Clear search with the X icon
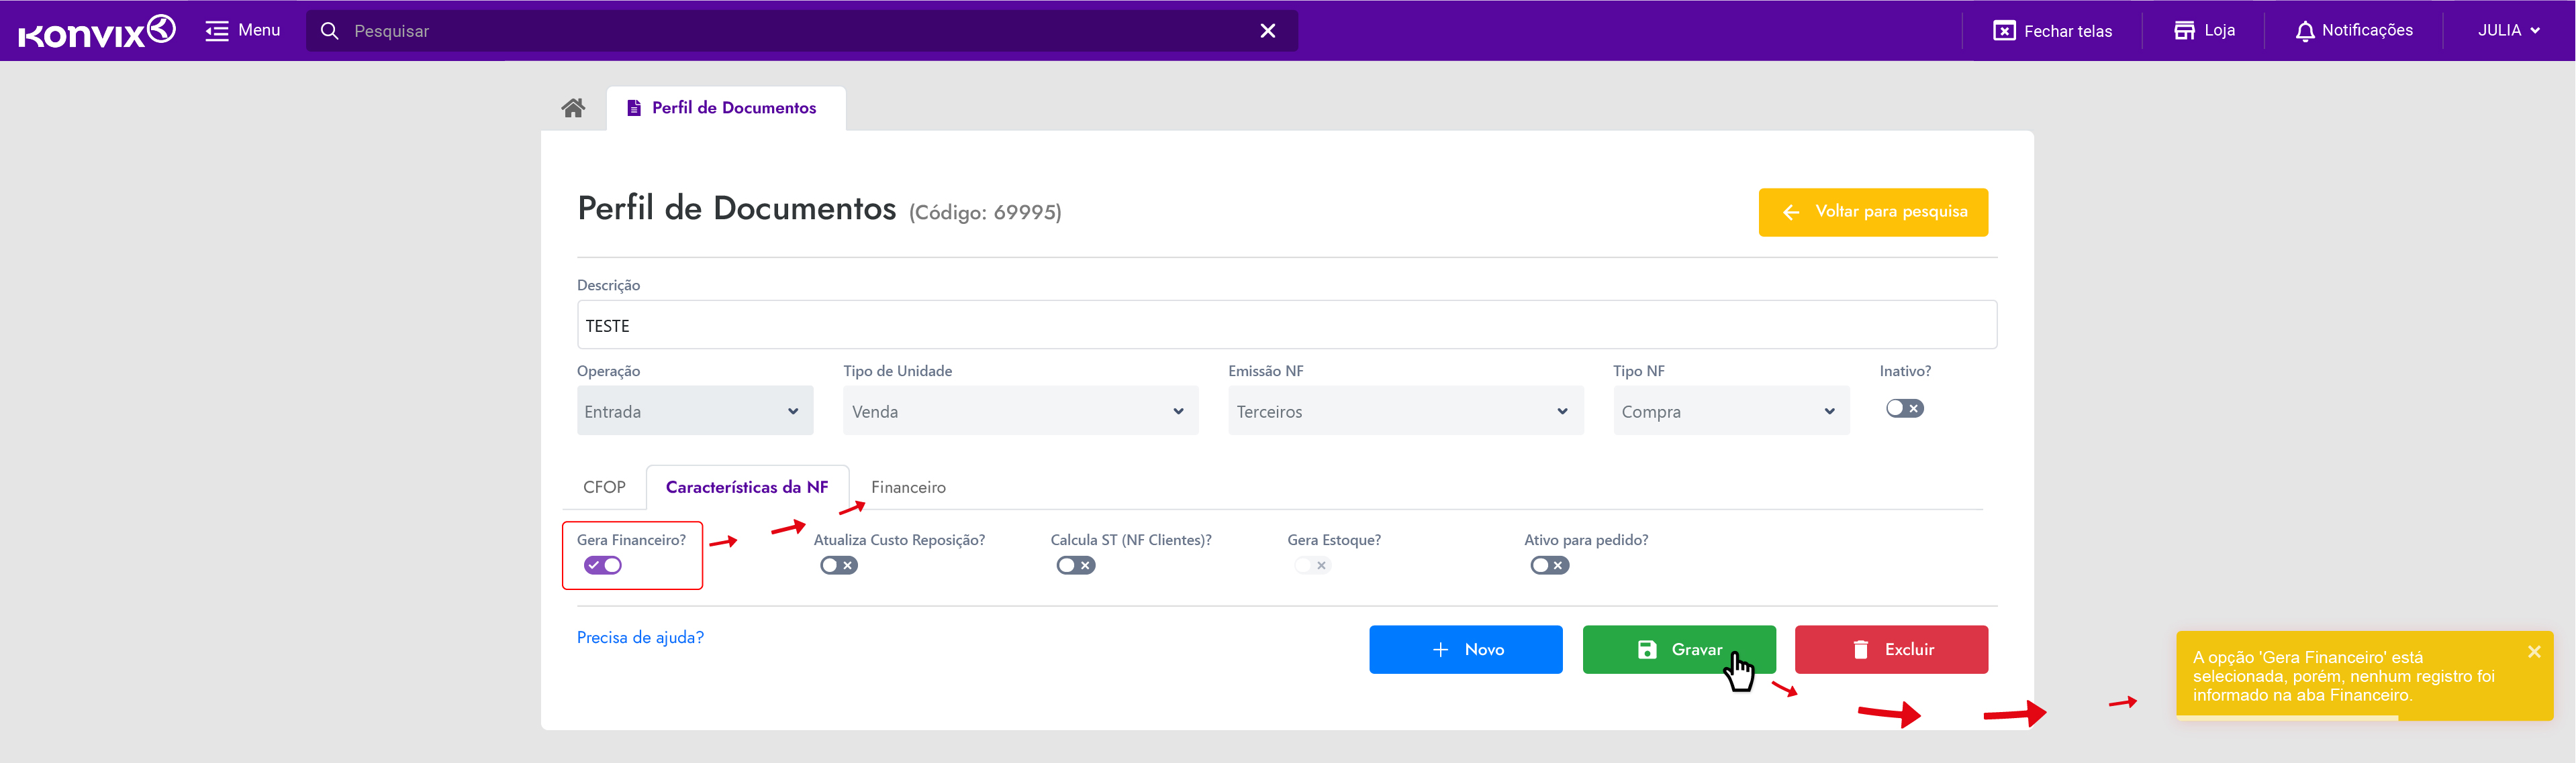Viewport: 2576px width, 763px height. point(1267,31)
